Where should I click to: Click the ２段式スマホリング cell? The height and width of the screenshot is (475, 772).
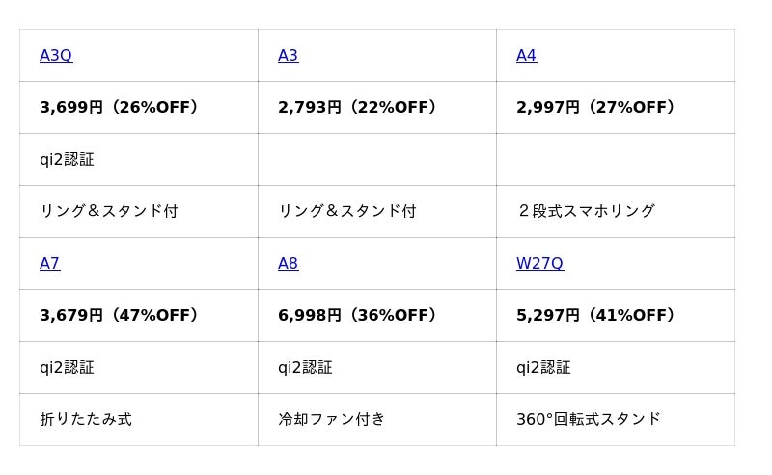(586, 212)
